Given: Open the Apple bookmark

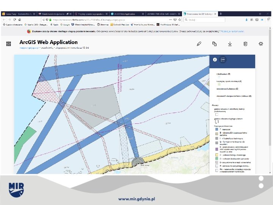Looking at the screenshot, I should (54, 25).
